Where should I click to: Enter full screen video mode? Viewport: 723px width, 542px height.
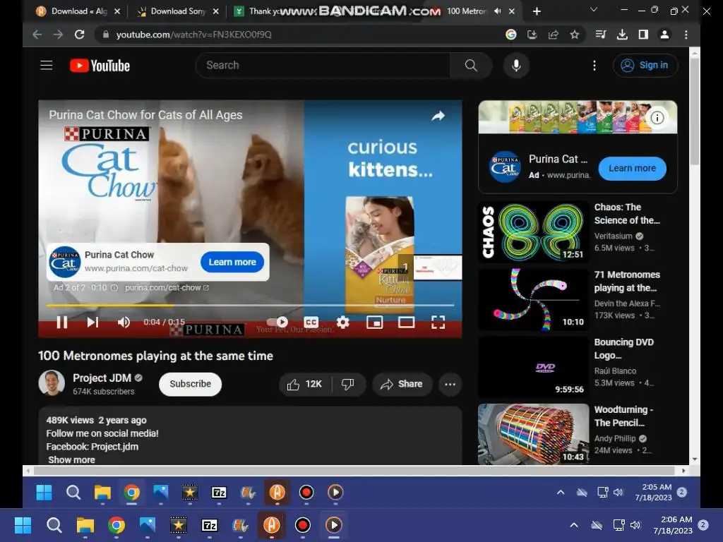pos(438,322)
